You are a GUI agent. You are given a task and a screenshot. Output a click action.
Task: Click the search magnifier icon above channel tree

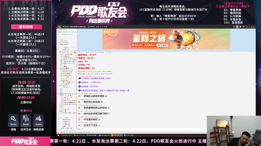[x=66, y=30]
